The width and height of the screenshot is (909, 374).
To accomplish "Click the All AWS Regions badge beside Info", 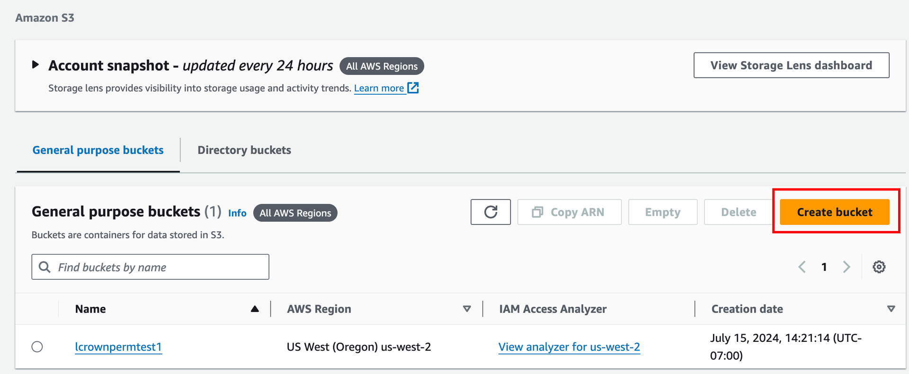I will [295, 213].
